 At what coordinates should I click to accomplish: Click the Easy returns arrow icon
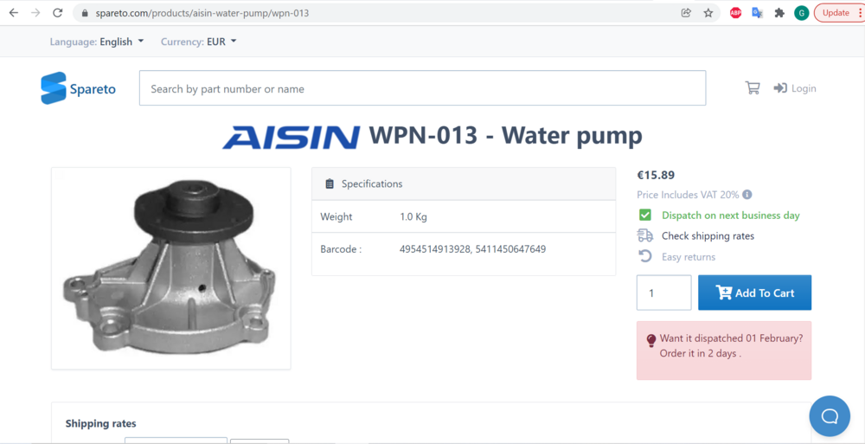(645, 256)
